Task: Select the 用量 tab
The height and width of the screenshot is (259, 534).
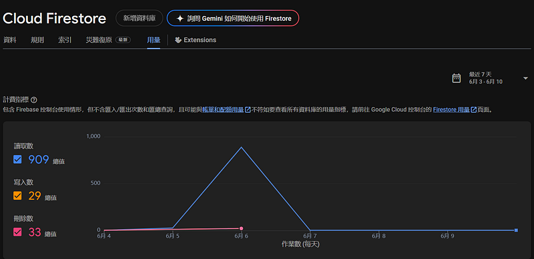Action: click(154, 40)
